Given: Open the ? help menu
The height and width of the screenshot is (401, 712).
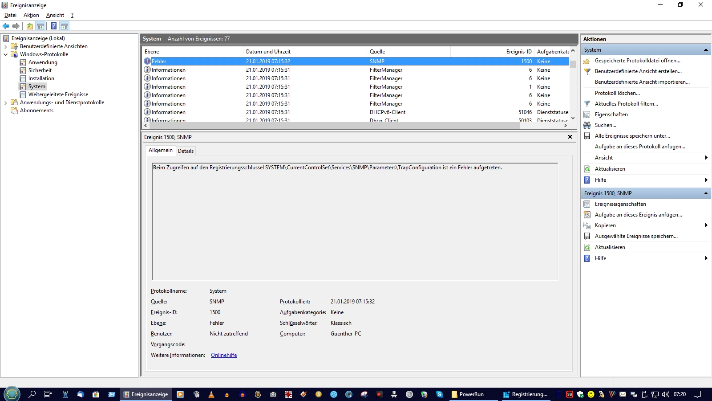Looking at the screenshot, I should point(72,15).
